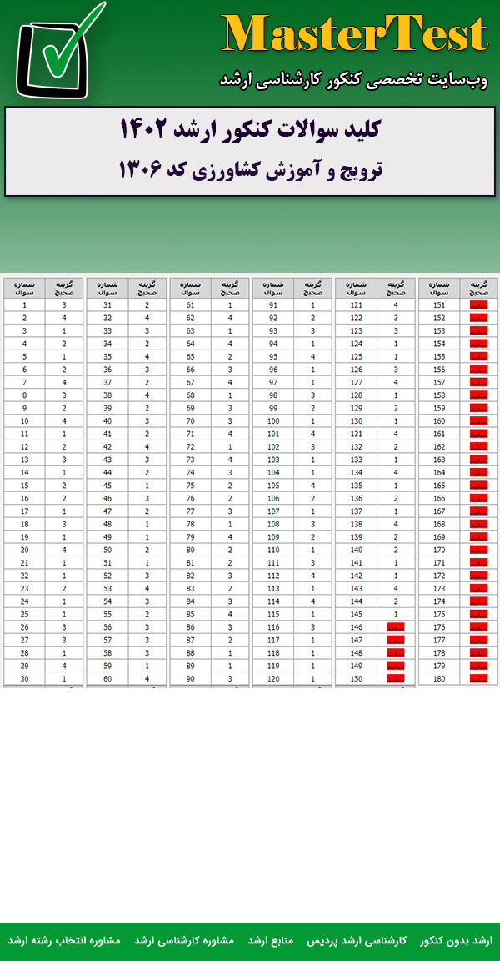Viewport: 500px width, 961px height.
Task: Click the yellow MasterTest site title
Action: [x=354, y=35]
